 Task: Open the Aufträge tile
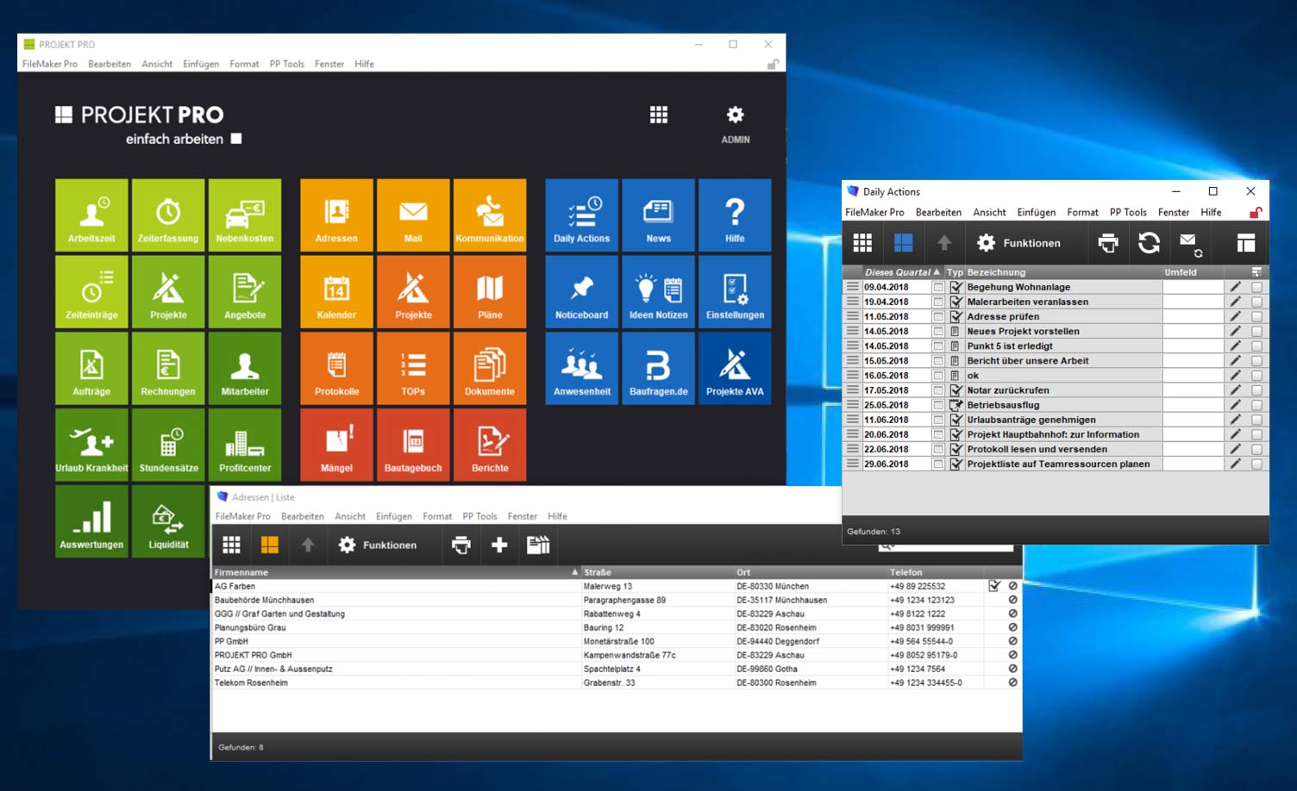coord(91,369)
